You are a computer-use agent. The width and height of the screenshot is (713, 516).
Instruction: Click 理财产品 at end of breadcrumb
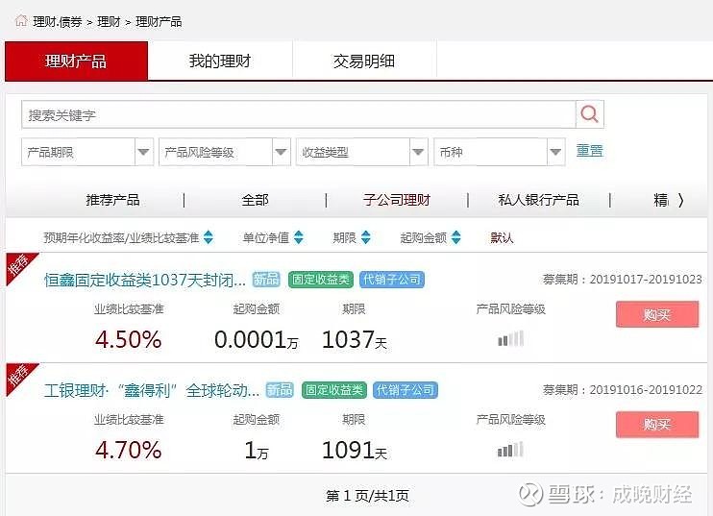159,21
